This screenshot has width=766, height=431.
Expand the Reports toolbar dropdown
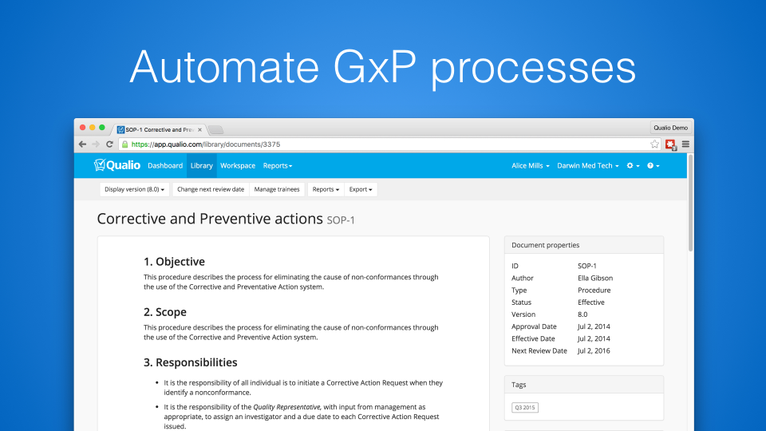click(x=326, y=189)
